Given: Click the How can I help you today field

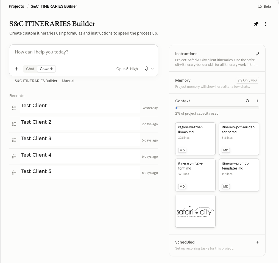Looking at the screenshot, I should pyautogui.click(x=84, y=52).
